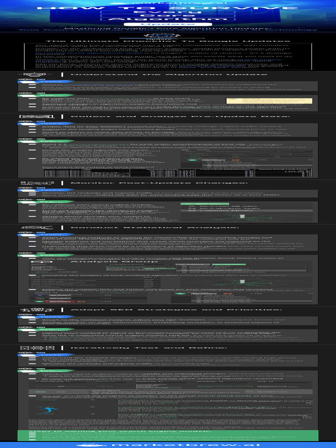Click the "Adapt SEO Strategies and Priorities:" heading
336x448 pixels.
176,310
